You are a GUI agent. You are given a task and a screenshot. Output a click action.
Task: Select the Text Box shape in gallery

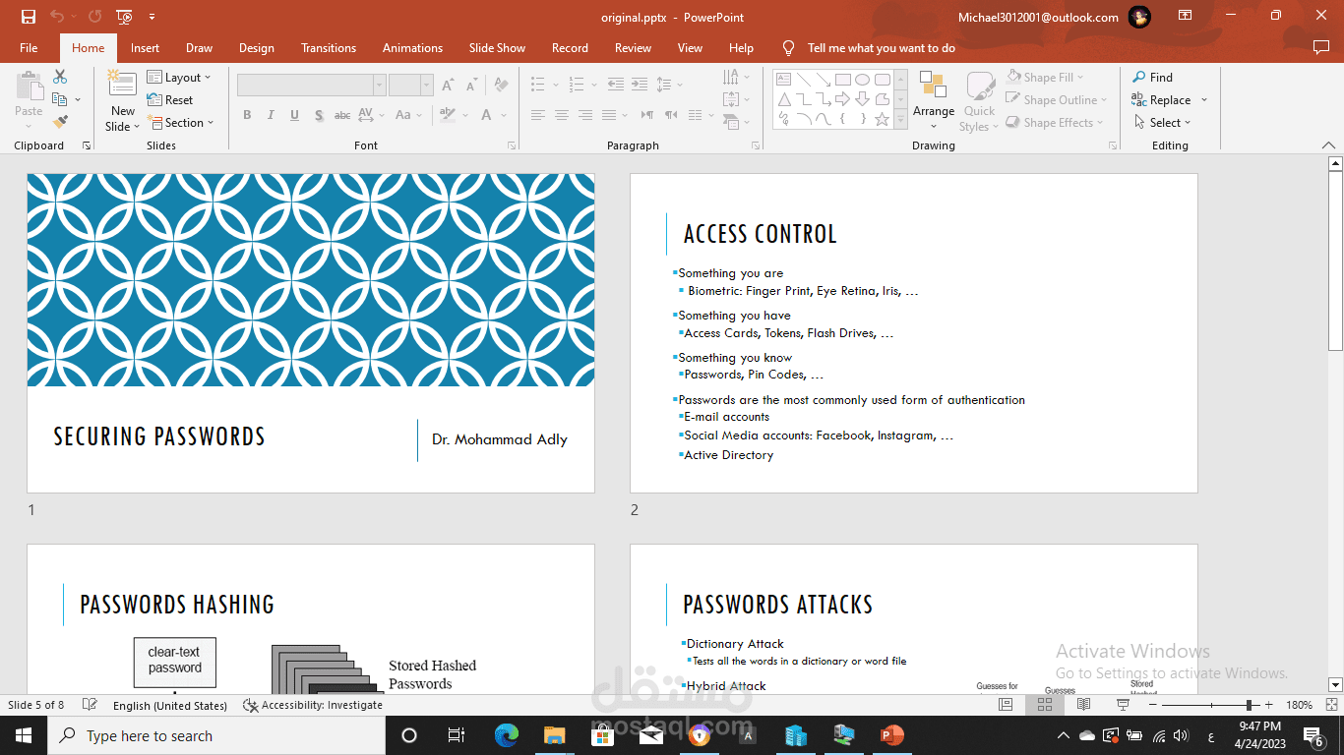(x=784, y=79)
